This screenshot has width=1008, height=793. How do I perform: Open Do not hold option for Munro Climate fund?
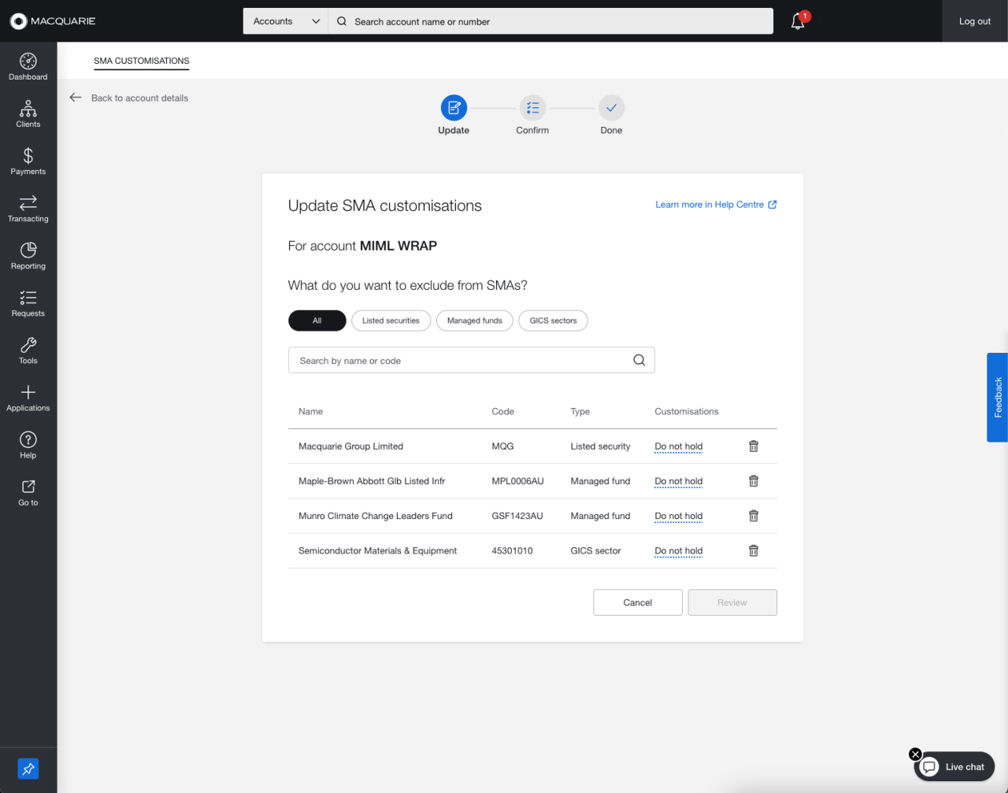(679, 516)
